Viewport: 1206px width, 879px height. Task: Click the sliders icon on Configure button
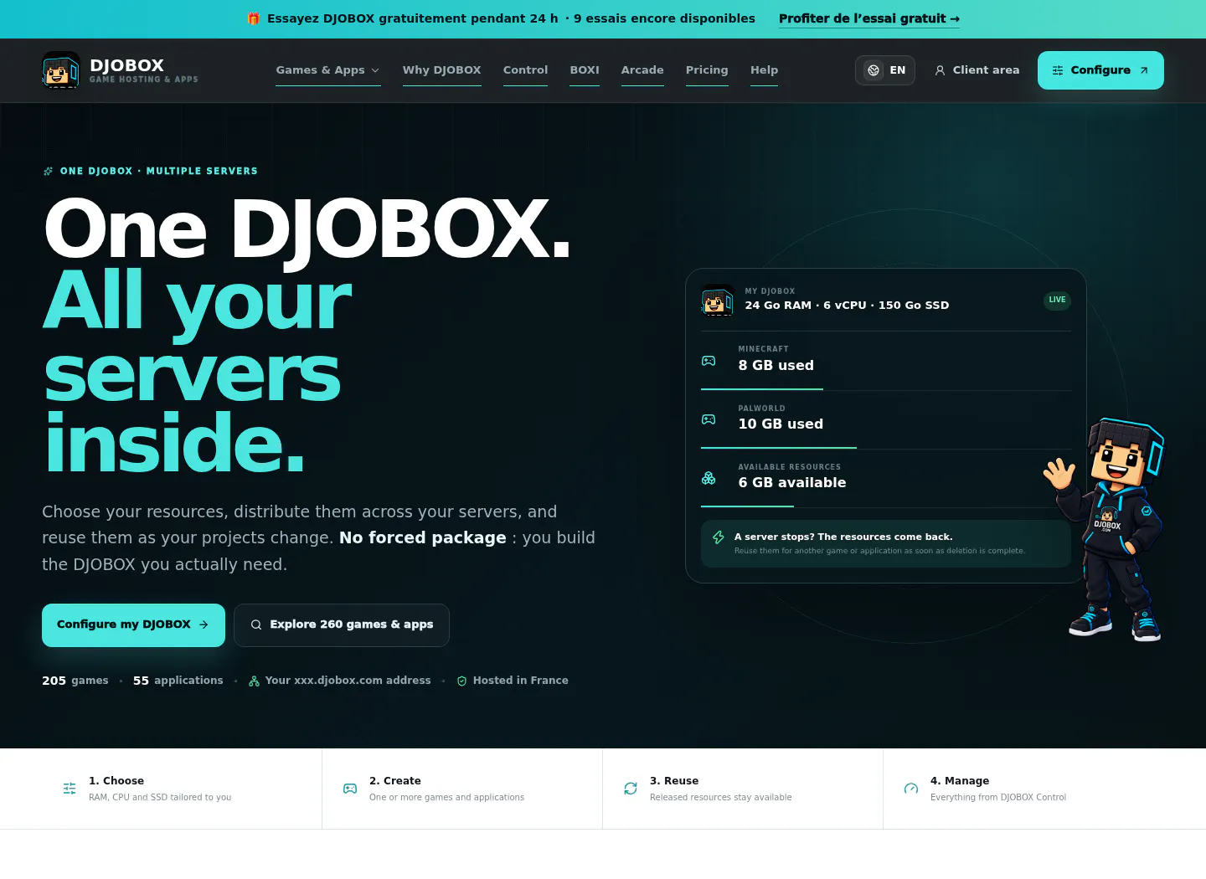1058,70
